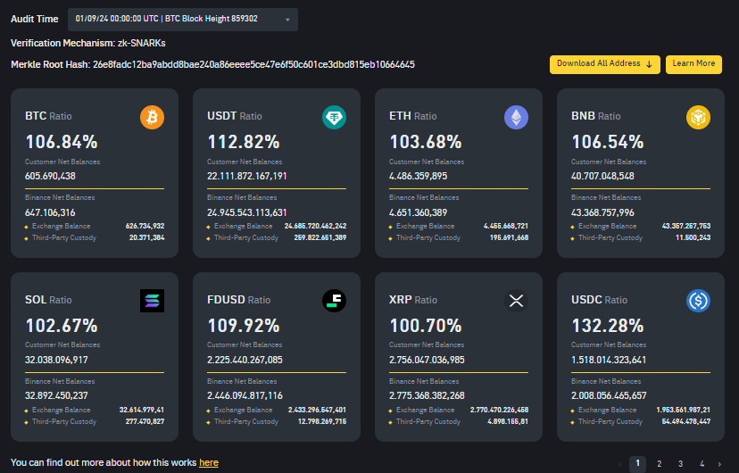
Task: Click the USDC logo icon
Action: tap(698, 301)
